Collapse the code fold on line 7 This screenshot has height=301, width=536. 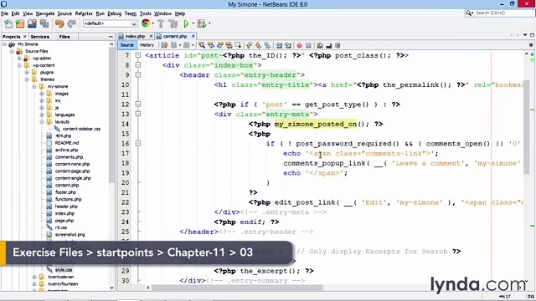(x=137, y=55)
